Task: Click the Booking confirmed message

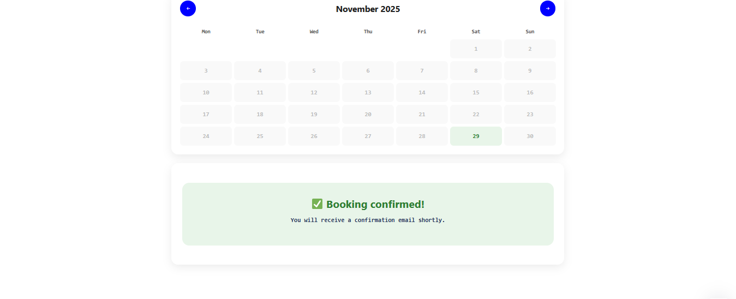Action: (368, 205)
